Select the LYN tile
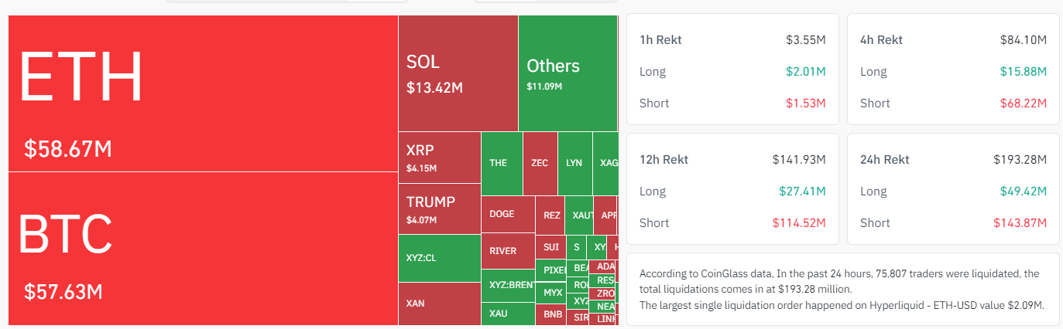This screenshot has width=1063, height=329. pyautogui.click(x=574, y=163)
